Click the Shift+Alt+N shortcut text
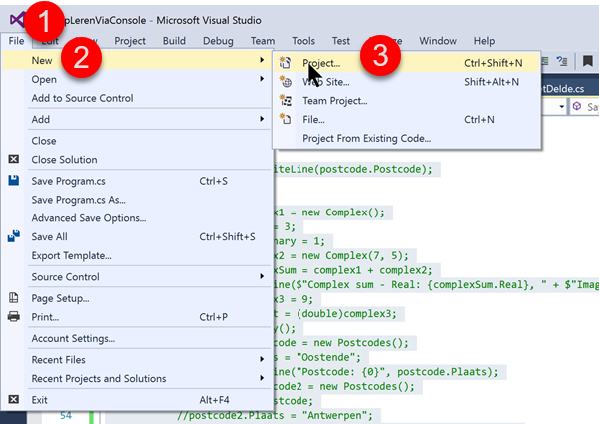This screenshot has width=599, height=424. (491, 82)
